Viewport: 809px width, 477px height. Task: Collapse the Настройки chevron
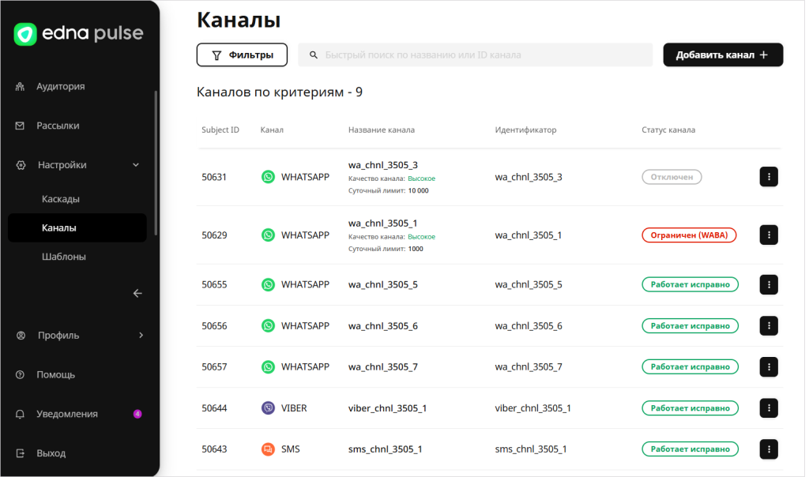136,165
